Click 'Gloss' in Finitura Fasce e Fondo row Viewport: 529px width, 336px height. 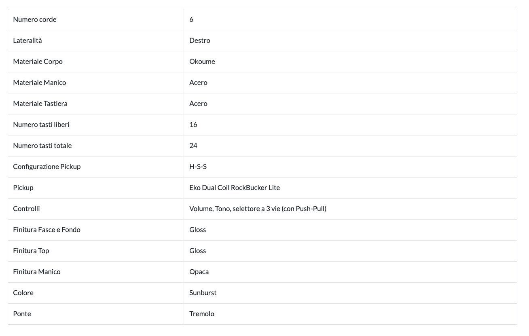coord(198,230)
